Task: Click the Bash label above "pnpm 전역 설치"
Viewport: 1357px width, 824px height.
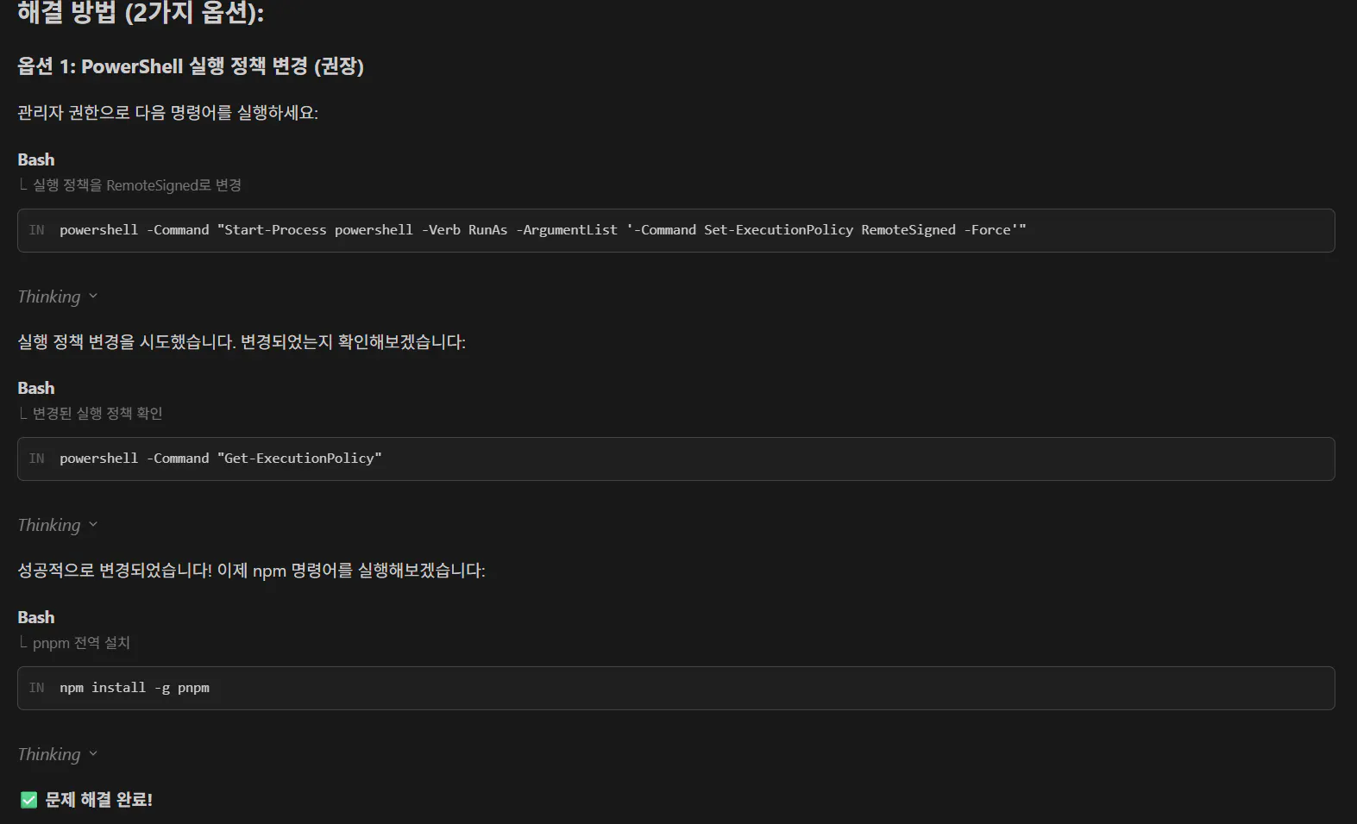Action: tap(36, 617)
